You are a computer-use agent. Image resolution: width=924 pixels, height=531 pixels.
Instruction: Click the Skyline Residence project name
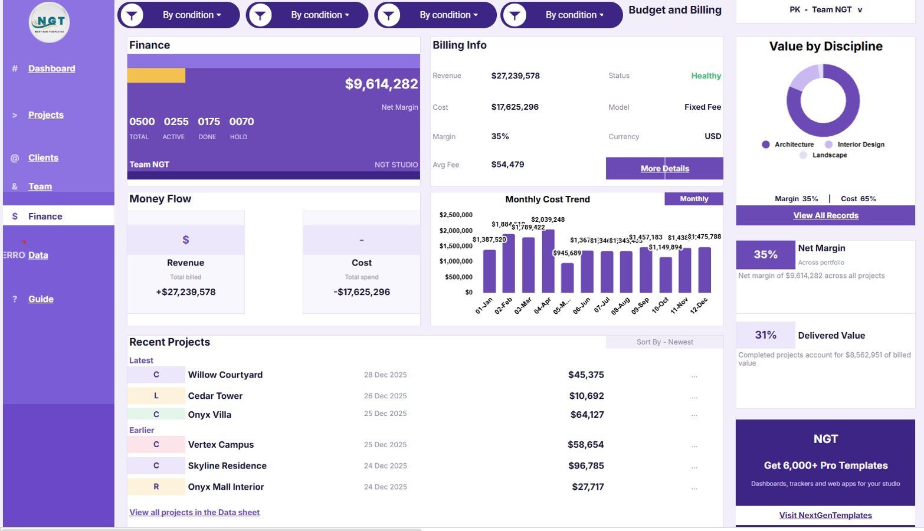227,466
